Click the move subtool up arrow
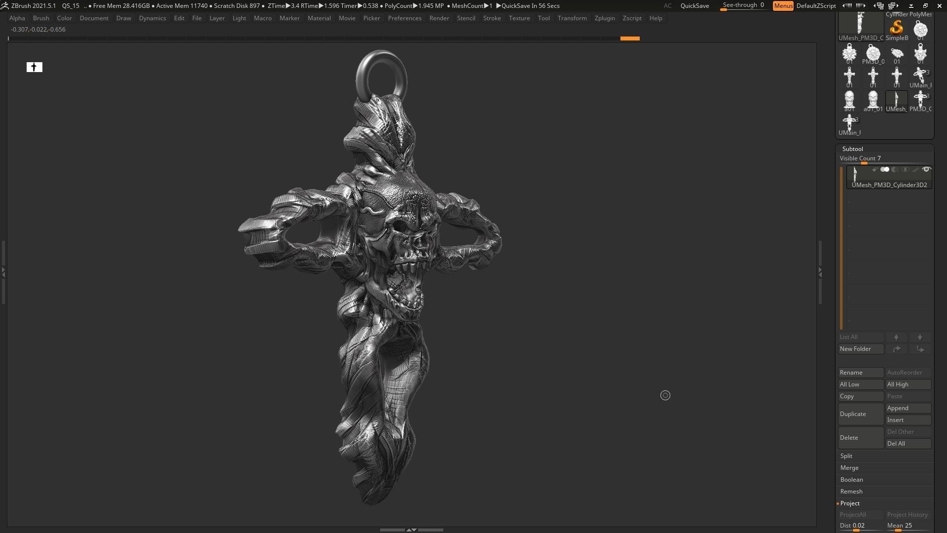The height and width of the screenshot is (533, 947). (x=896, y=337)
